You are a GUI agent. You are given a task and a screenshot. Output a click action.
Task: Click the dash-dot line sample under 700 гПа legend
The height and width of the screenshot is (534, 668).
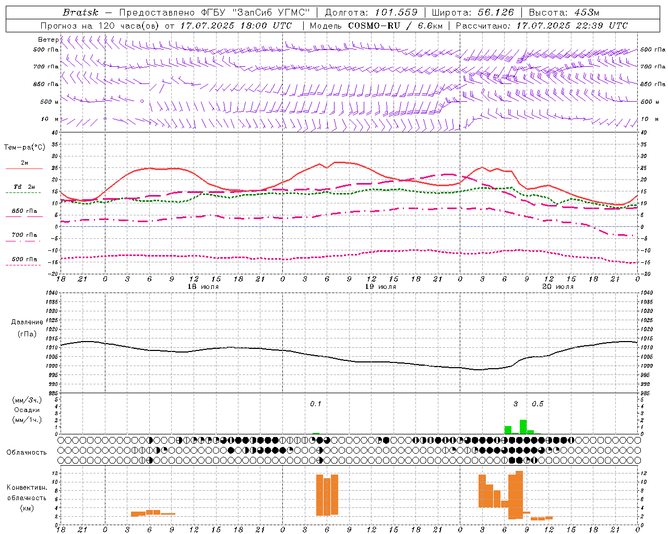click(x=24, y=241)
